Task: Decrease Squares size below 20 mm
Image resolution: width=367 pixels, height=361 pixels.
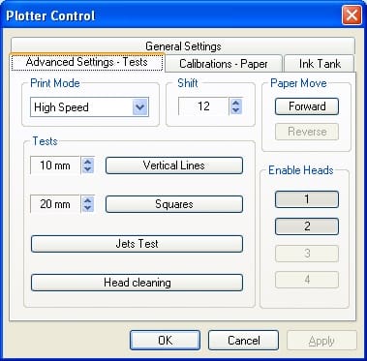Action: tap(88, 208)
